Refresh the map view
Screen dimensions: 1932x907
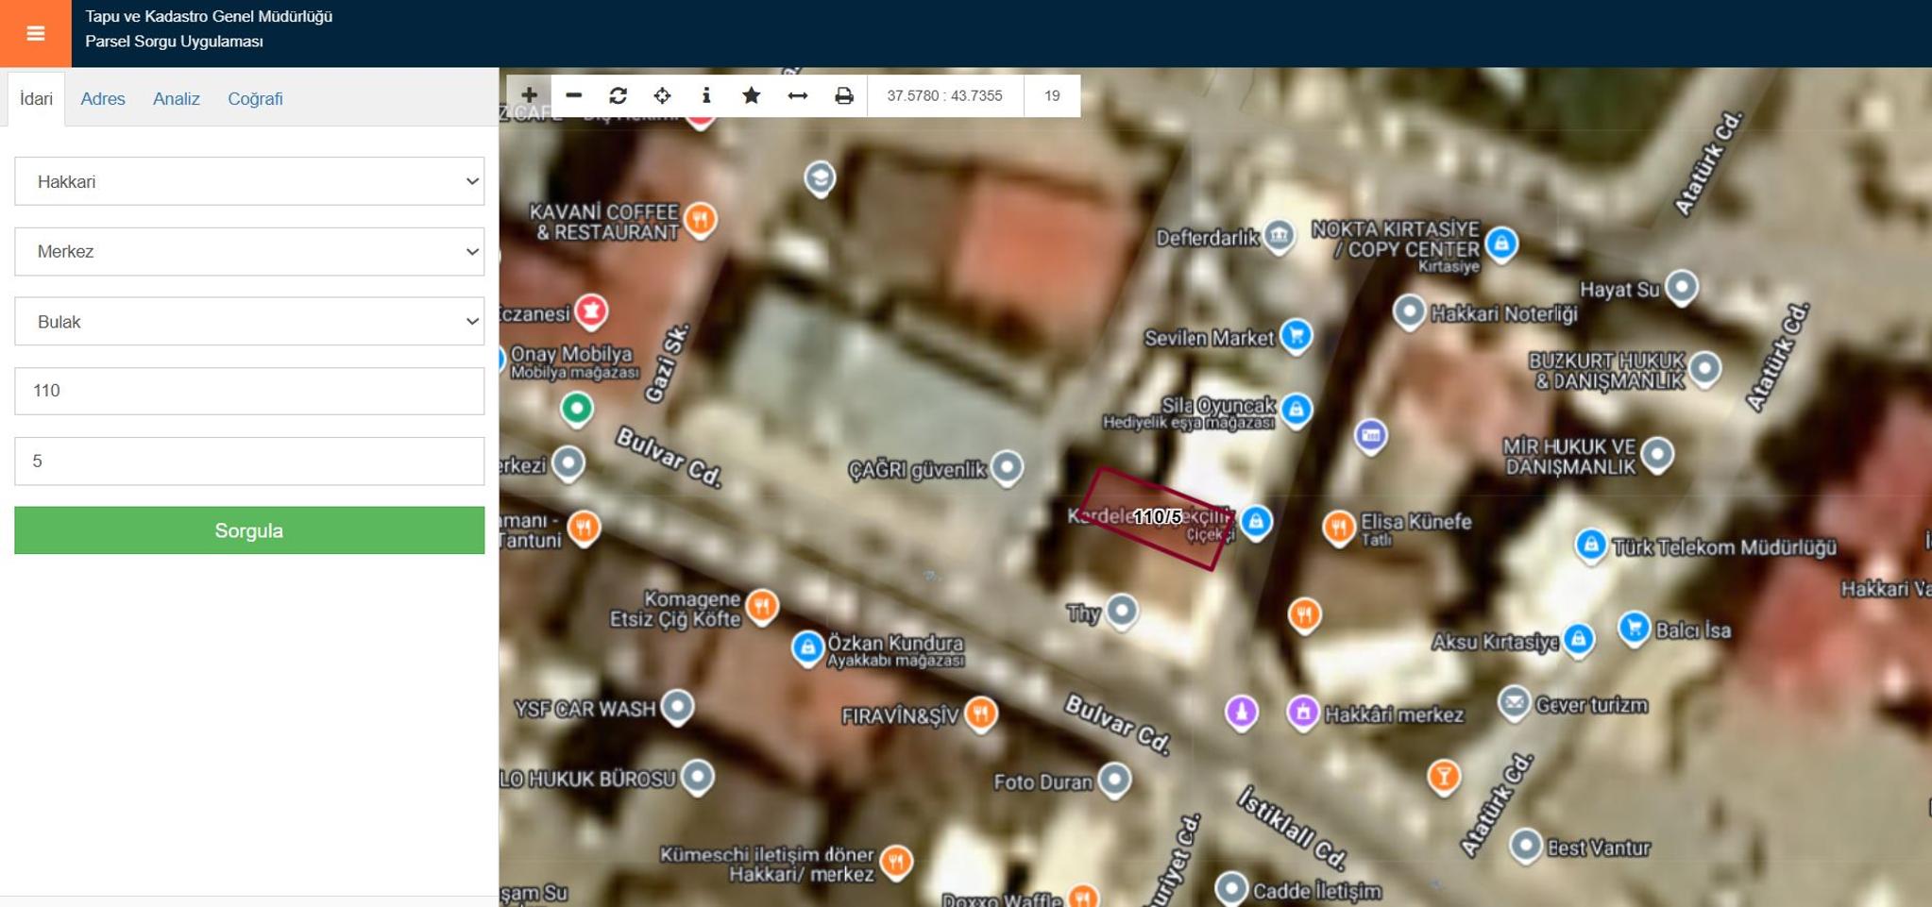click(618, 95)
